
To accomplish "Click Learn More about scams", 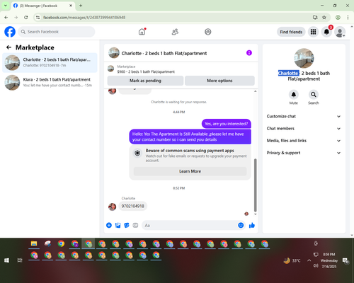I will coord(190,171).
